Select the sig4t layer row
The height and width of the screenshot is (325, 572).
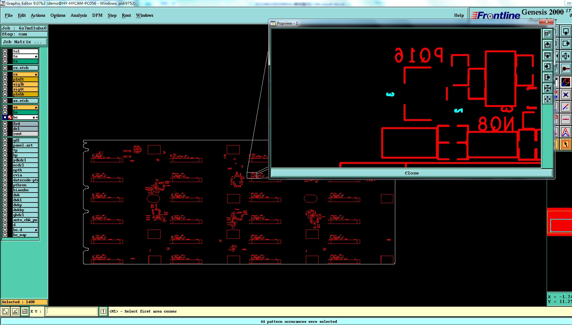point(25,89)
